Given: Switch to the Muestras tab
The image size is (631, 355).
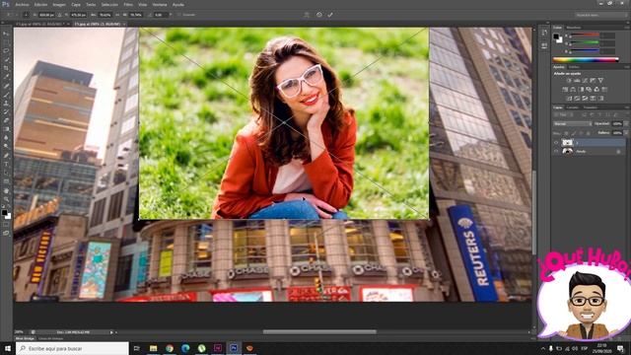Looking at the screenshot, I should coord(574,28).
